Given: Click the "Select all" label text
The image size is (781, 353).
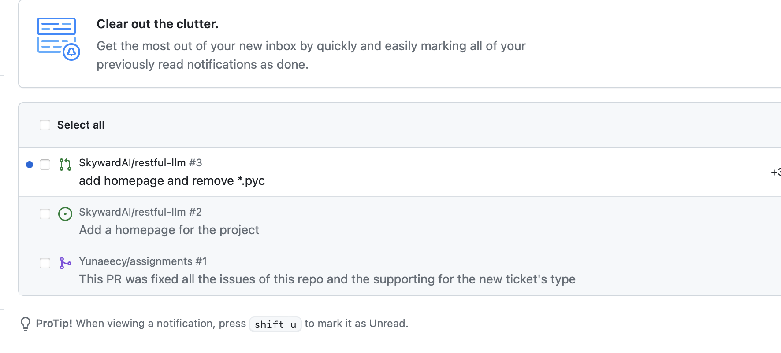Looking at the screenshot, I should tap(81, 125).
